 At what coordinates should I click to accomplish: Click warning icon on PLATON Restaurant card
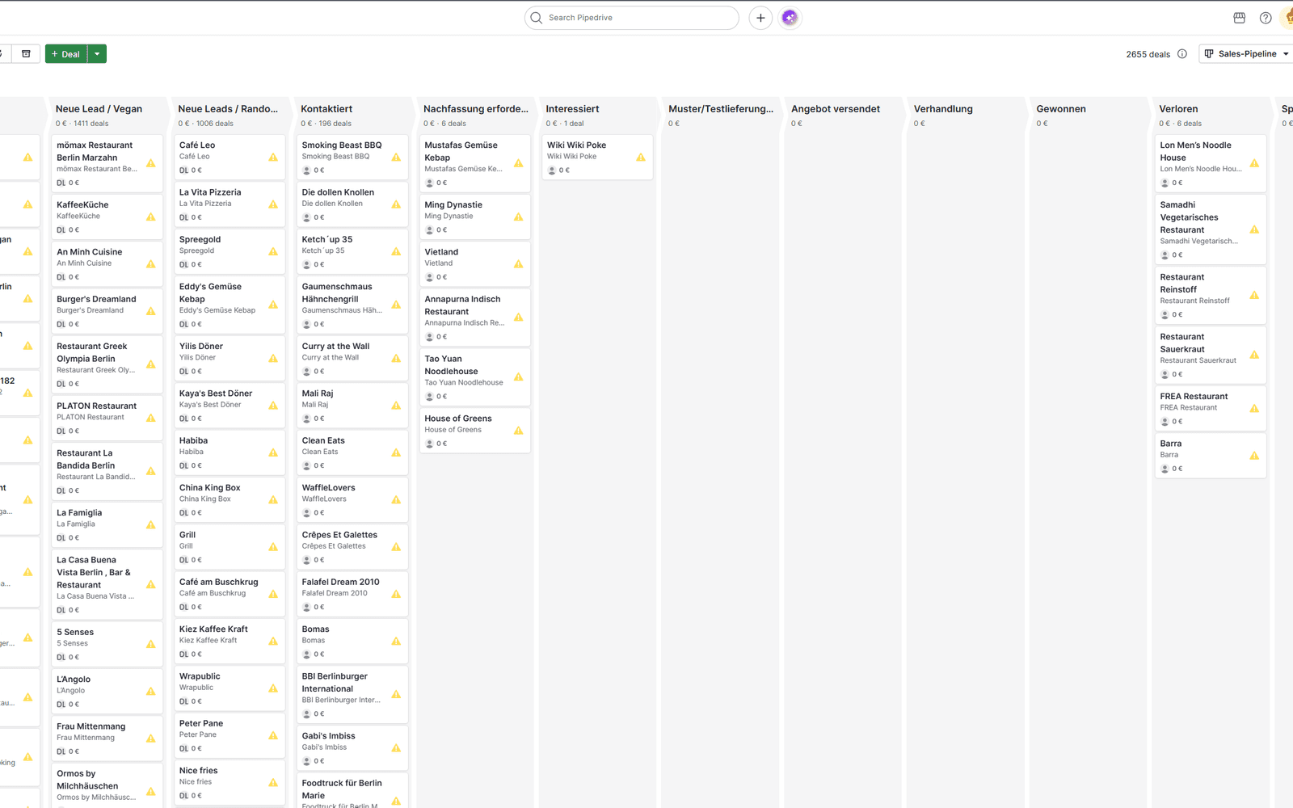pos(151,418)
